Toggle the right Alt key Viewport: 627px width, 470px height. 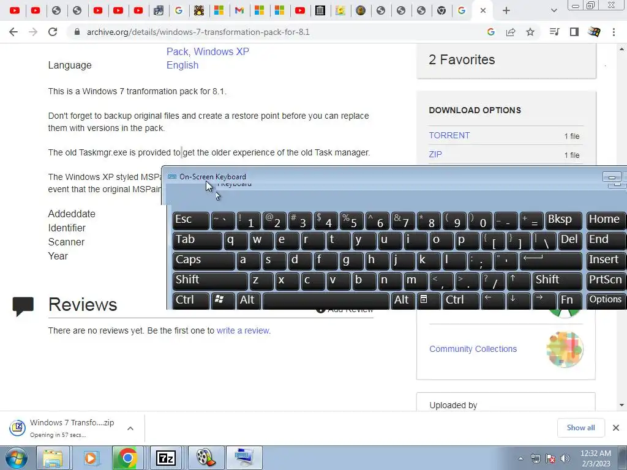click(403, 300)
